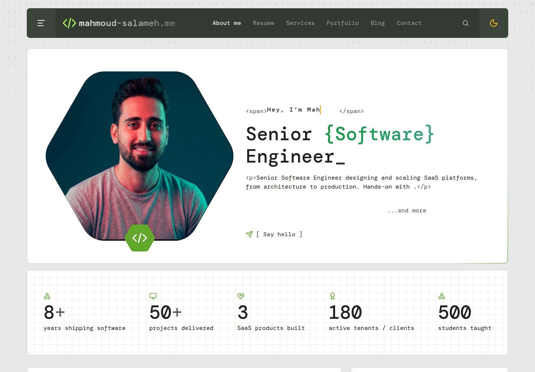Open the Portfolio page link
The image size is (535, 372).
[x=343, y=23]
